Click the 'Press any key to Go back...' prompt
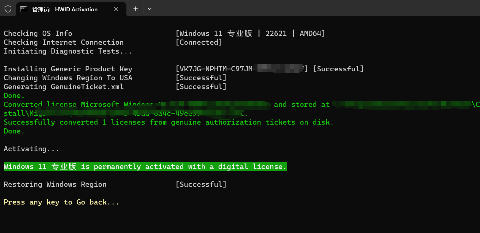Image resolution: width=480 pixels, height=233 pixels. (61, 202)
